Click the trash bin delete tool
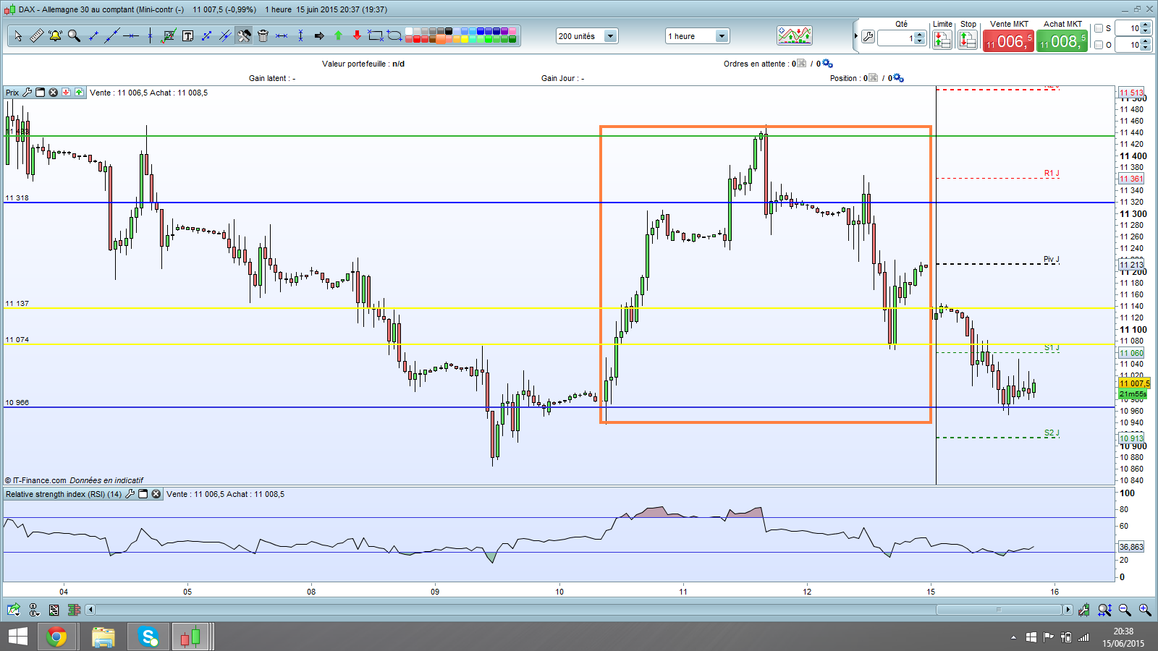This screenshot has width=1158, height=651. click(x=263, y=35)
